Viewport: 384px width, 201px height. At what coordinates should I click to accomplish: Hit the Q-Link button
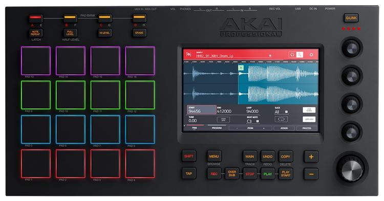(x=351, y=18)
